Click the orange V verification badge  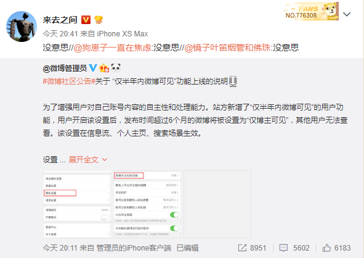(x=86, y=20)
